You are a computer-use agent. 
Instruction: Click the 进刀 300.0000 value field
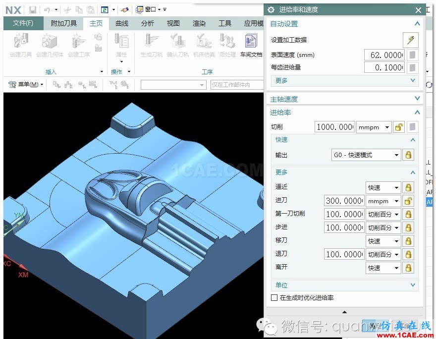344,201
